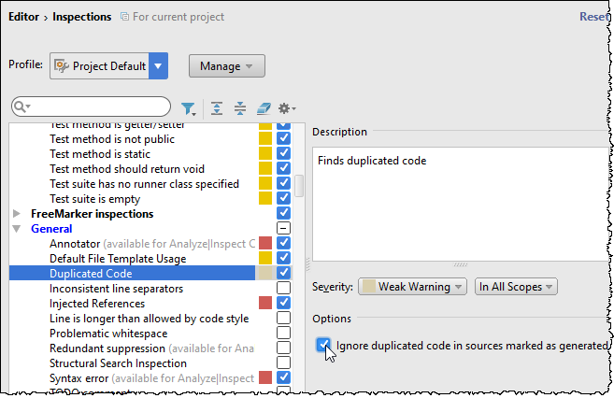Click the Manage button
The height and width of the screenshot is (398, 614).
point(226,66)
